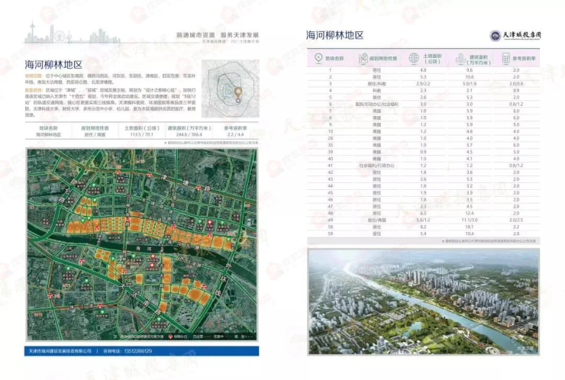Image resolution: width=565 pixels, height=380 pixels.
Task: Click summary land use value 居住 / 商服
Action: tap(95, 134)
